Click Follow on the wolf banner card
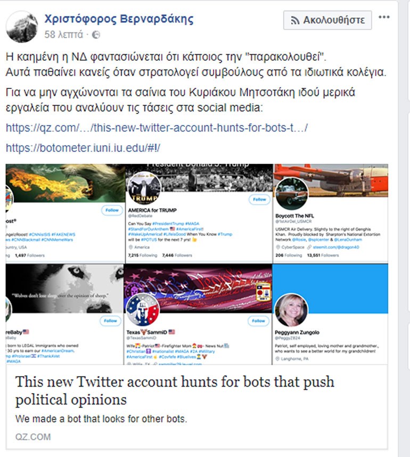The image size is (410, 457). 110,321
